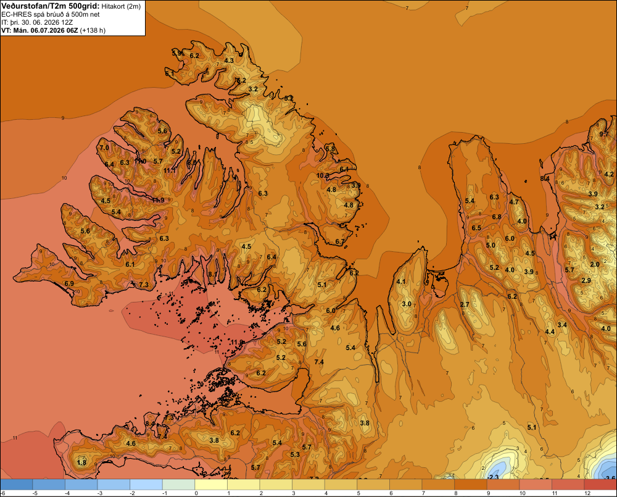Viewport: 617px width, 497px height.
Task: Click the temperature value "10.3"
Action: pos(323,175)
